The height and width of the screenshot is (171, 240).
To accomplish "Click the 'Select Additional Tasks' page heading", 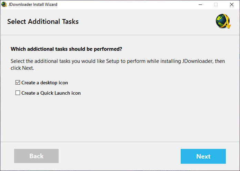I will (43, 22).
